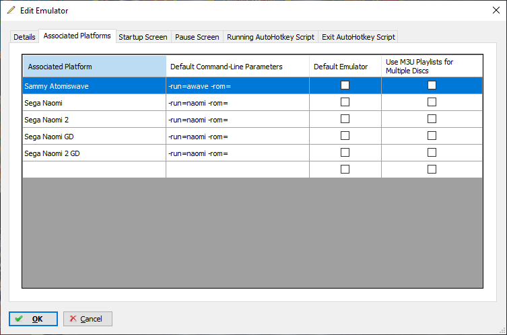Confirm changes with the OK button

coord(33,319)
